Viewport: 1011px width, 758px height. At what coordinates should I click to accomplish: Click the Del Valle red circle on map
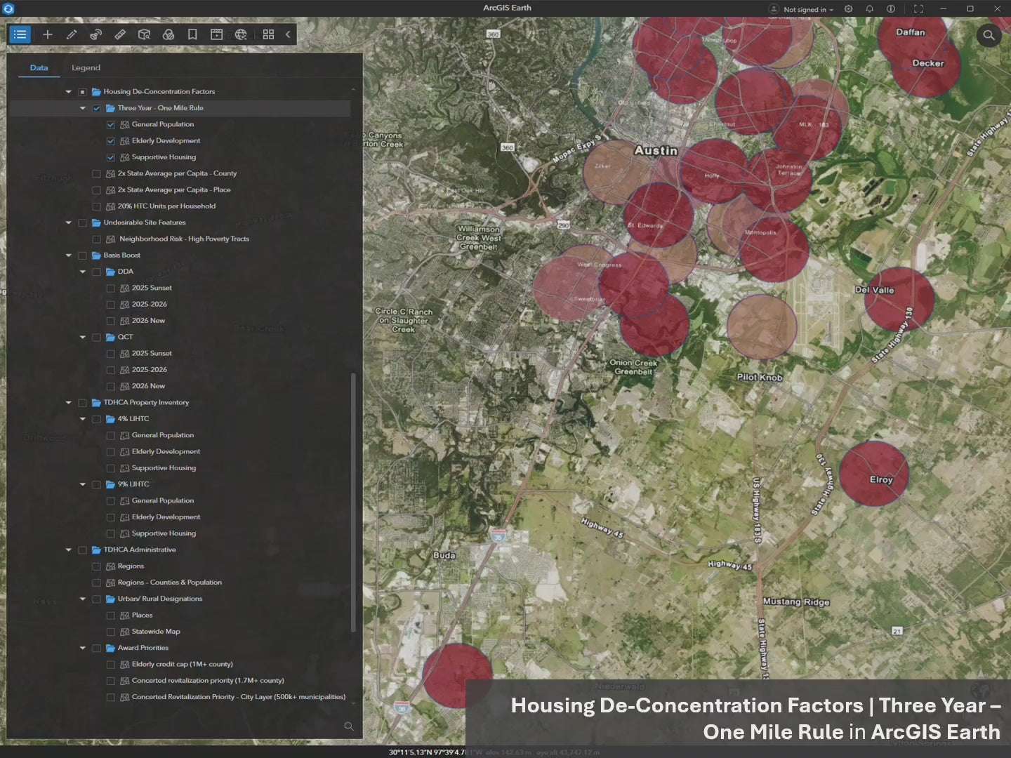(899, 299)
